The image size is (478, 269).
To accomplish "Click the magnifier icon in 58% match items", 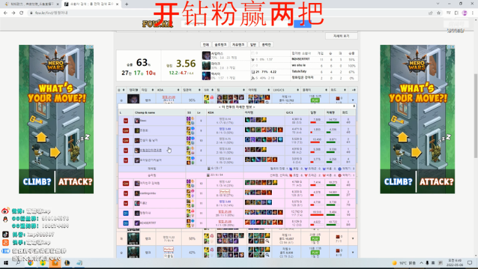I will pyautogui.click(x=267, y=241).
